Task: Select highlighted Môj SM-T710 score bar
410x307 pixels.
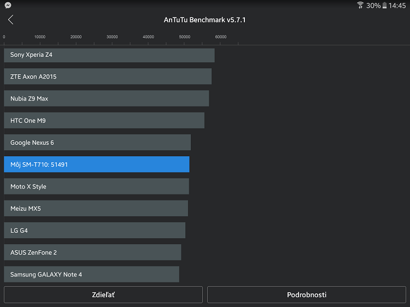Action: tap(96, 164)
